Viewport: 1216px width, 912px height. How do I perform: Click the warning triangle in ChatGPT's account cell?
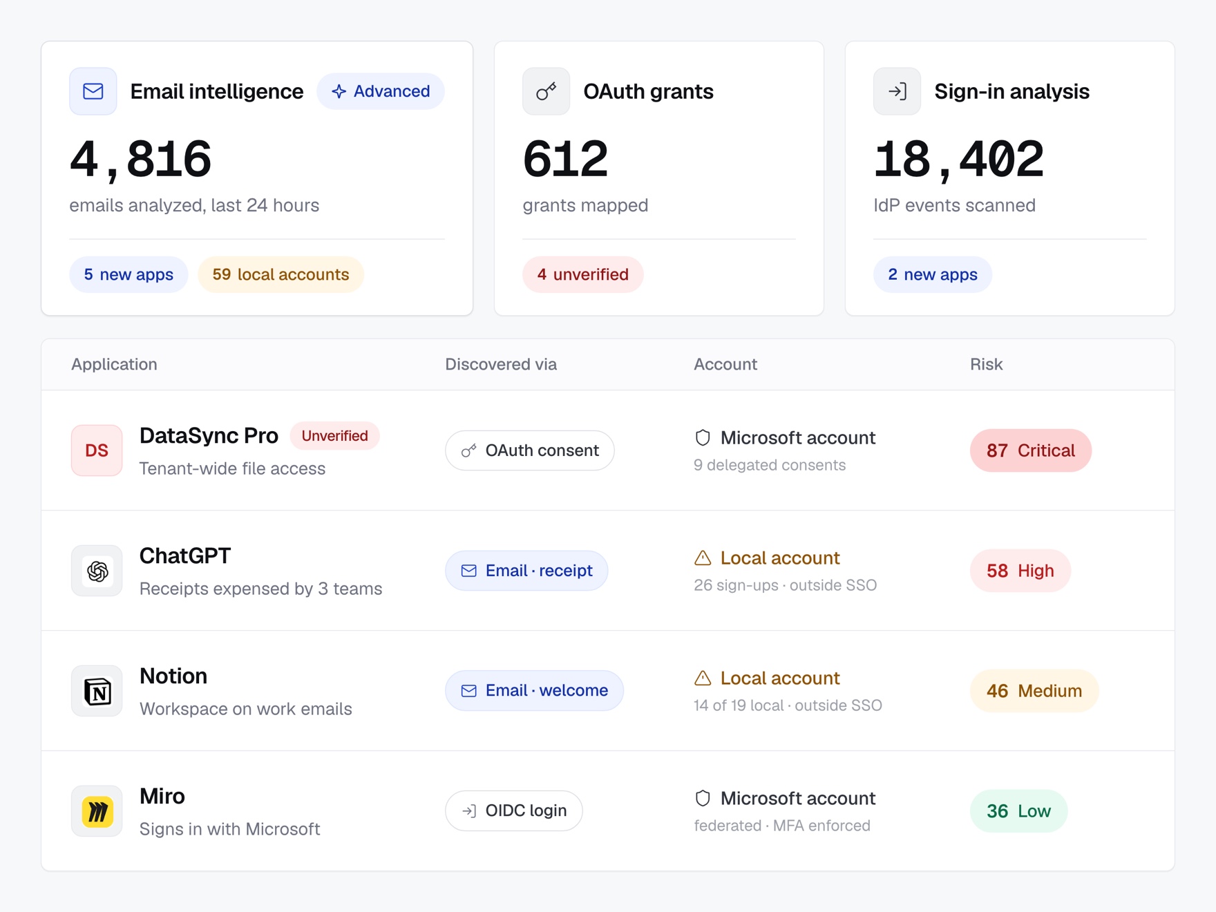click(x=703, y=558)
